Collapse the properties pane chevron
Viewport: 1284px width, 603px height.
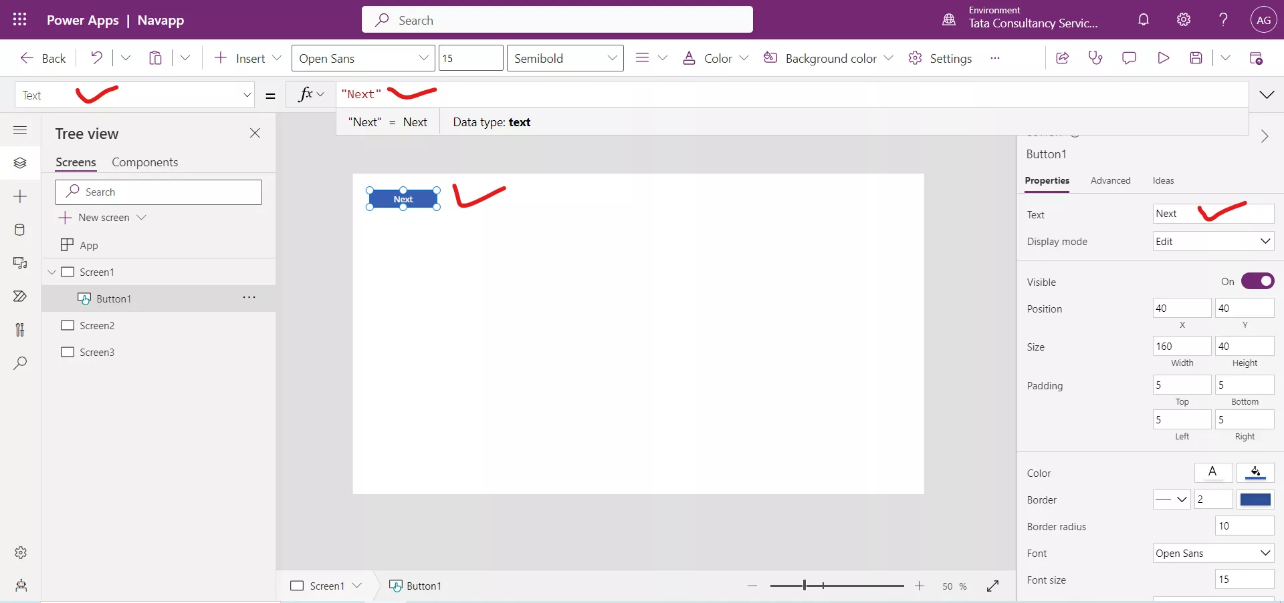pos(1264,136)
